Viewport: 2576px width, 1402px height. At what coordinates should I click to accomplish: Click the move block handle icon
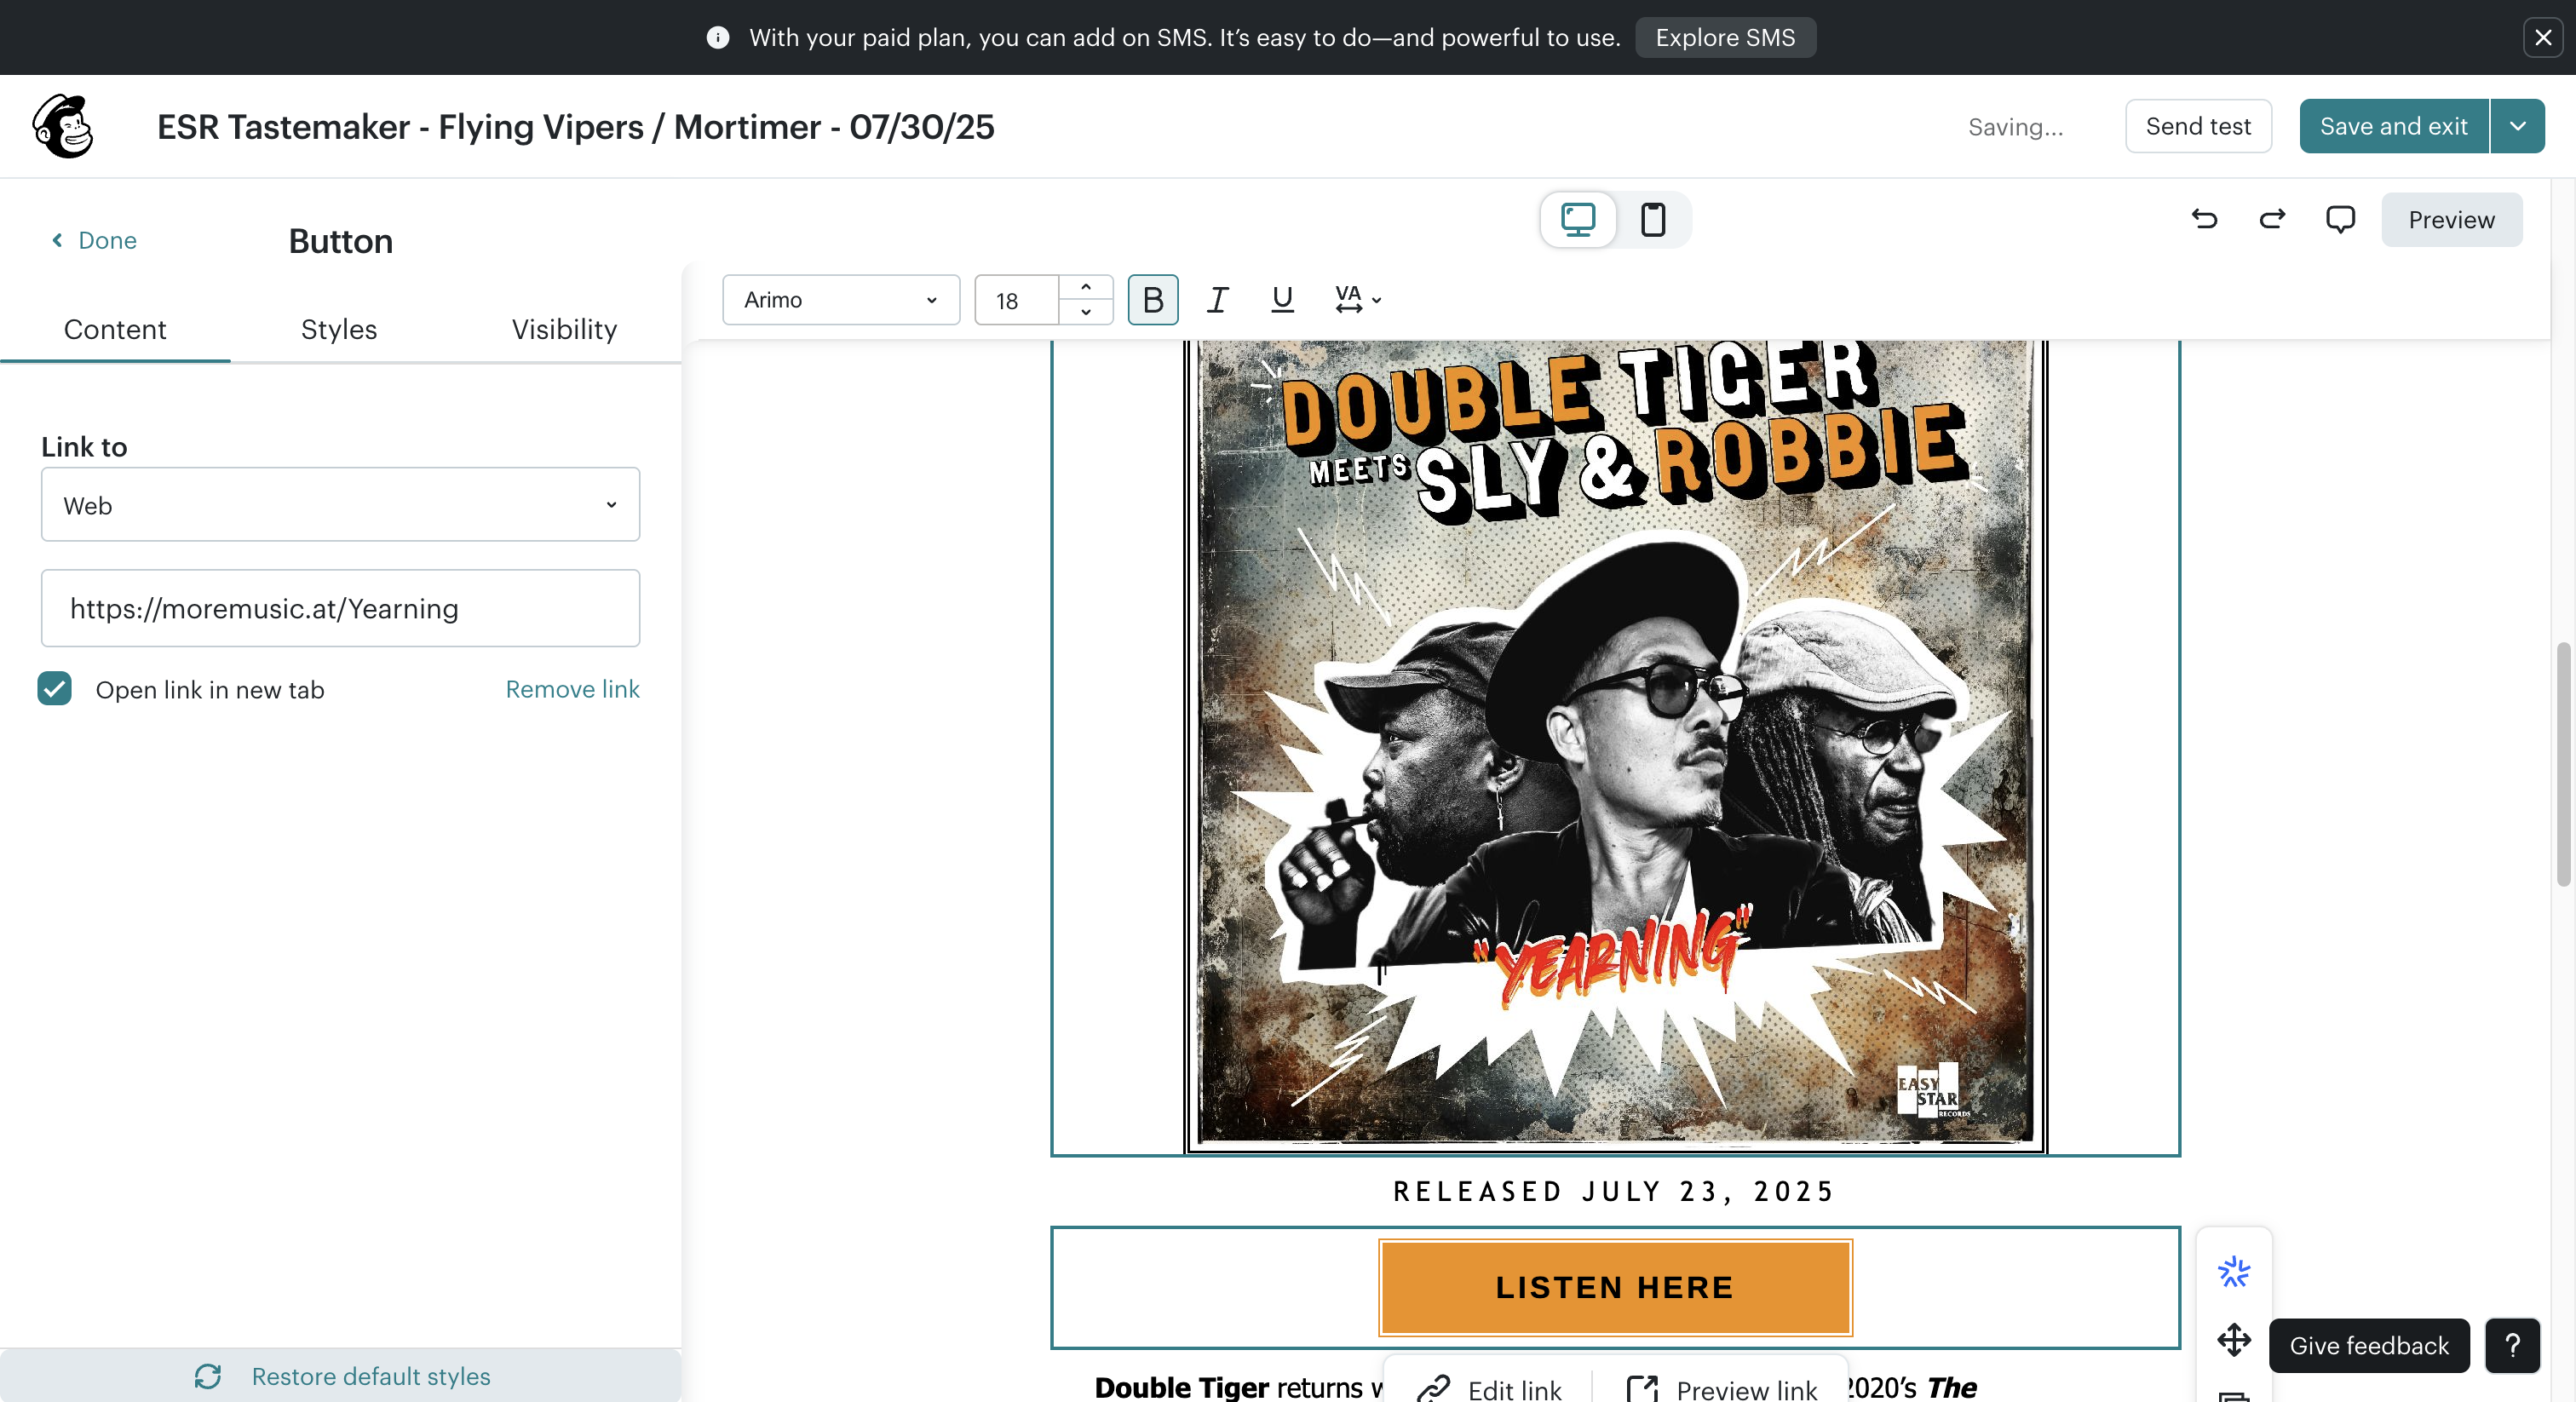point(2233,1339)
